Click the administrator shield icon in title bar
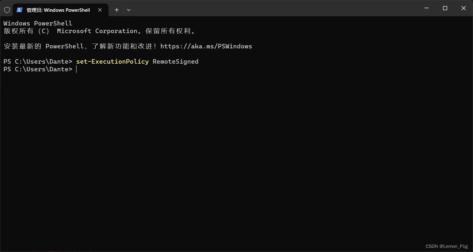The image size is (473, 252). pyautogui.click(x=7, y=10)
